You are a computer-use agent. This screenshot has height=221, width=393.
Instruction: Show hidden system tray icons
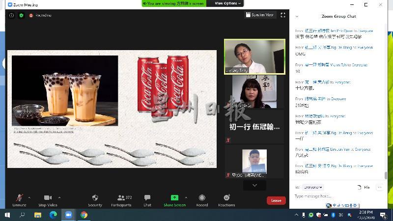(x=297, y=215)
